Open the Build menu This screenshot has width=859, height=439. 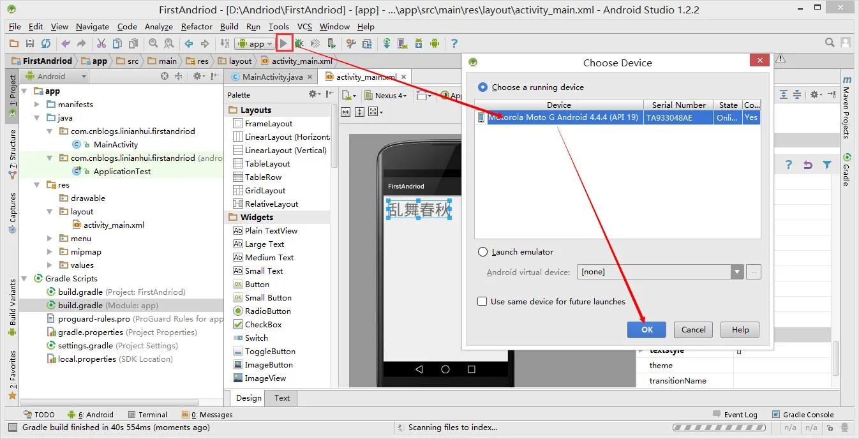[229, 26]
